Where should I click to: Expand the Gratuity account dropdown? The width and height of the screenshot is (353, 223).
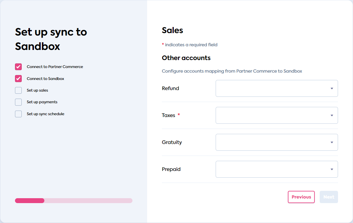(277, 142)
